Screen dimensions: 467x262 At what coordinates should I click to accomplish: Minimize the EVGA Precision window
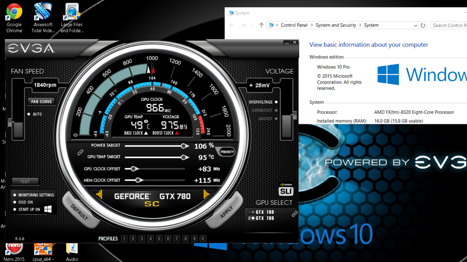pos(287,42)
